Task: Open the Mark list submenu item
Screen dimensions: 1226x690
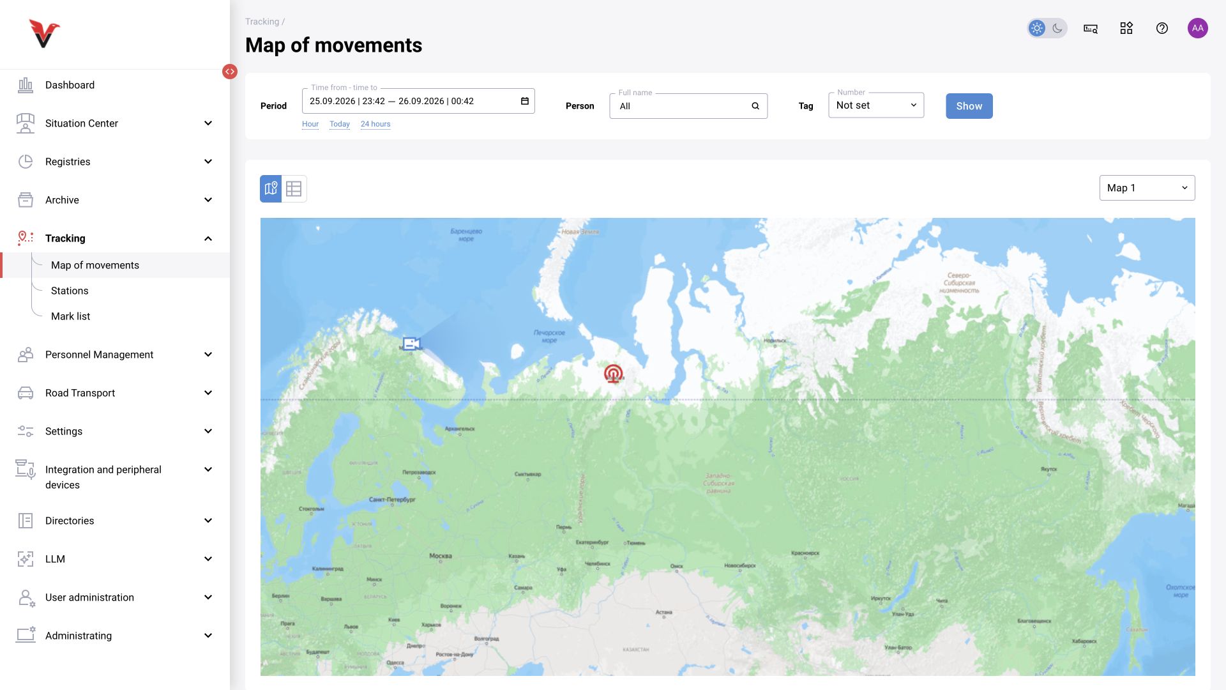Action: click(x=70, y=316)
